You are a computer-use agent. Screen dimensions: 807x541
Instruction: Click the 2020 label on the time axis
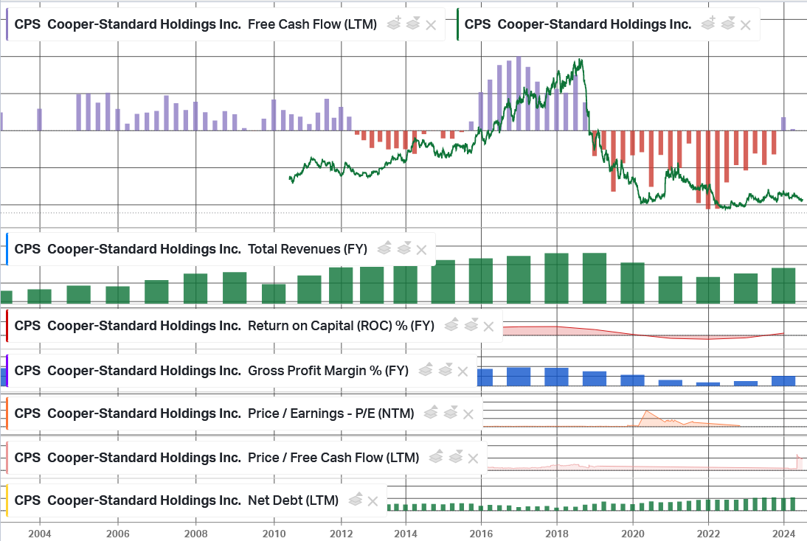[x=632, y=534]
